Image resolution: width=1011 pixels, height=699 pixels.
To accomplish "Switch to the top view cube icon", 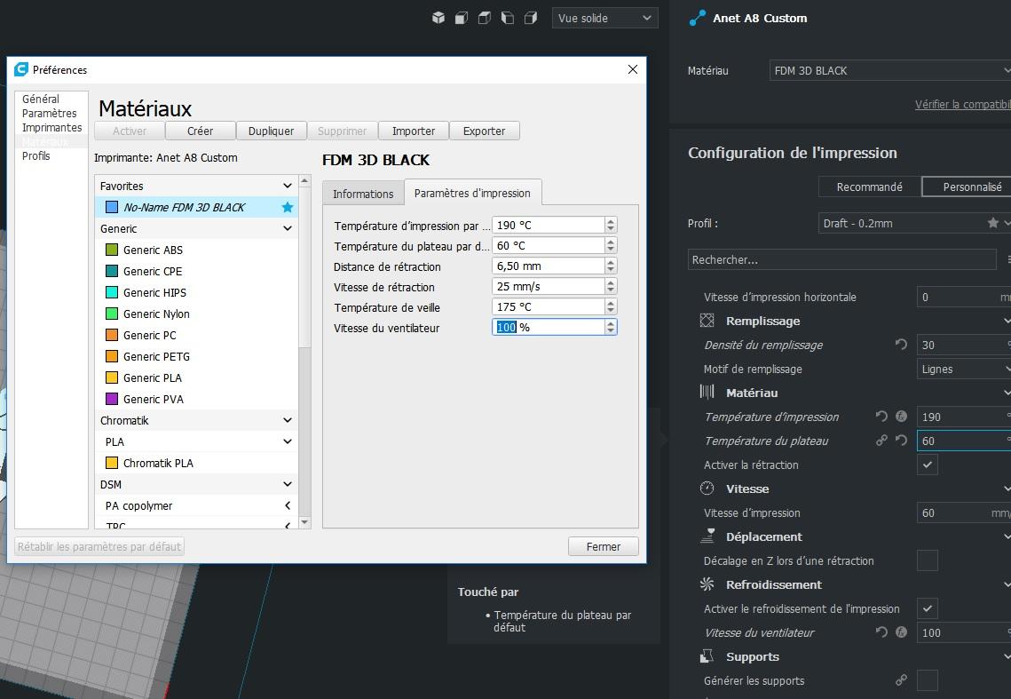I will [x=485, y=18].
